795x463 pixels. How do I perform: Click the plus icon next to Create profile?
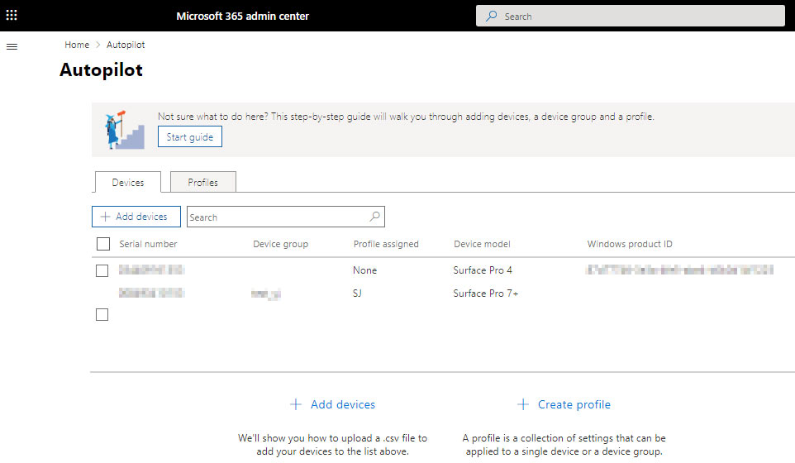pyautogui.click(x=523, y=404)
